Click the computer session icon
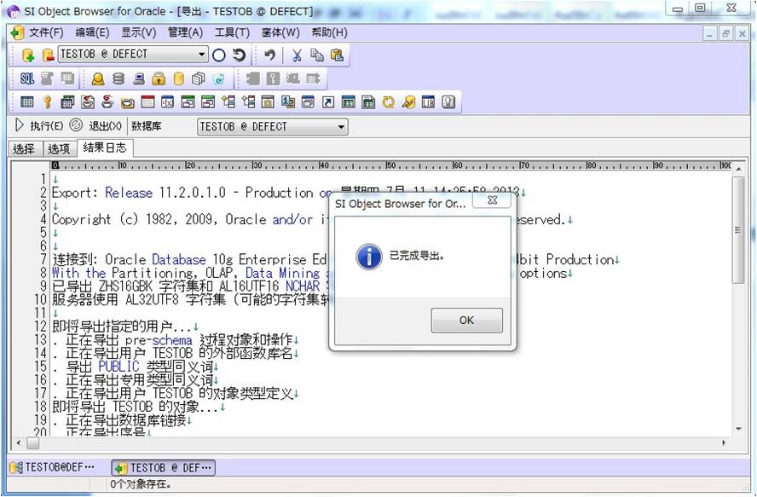This screenshot has width=757, height=497. click(139, 78)
